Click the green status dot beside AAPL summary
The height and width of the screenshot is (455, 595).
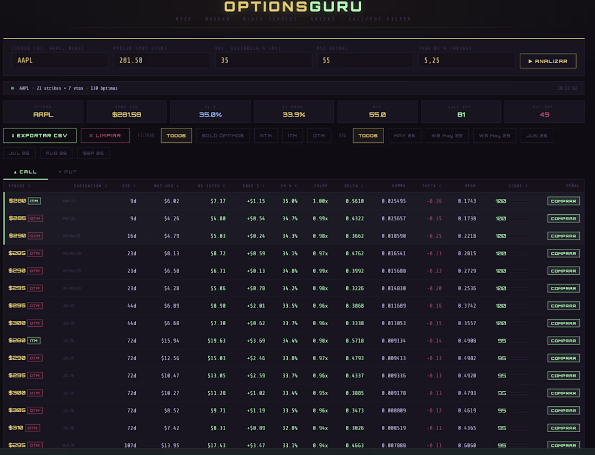tap(12, 88)
